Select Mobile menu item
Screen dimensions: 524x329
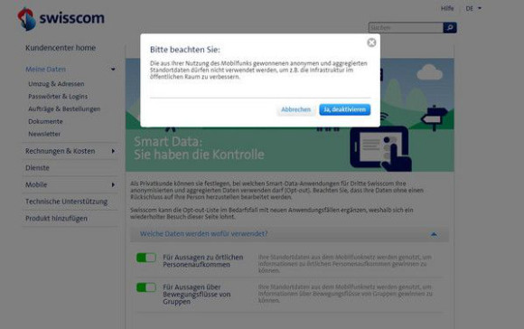tap(36, 184)
